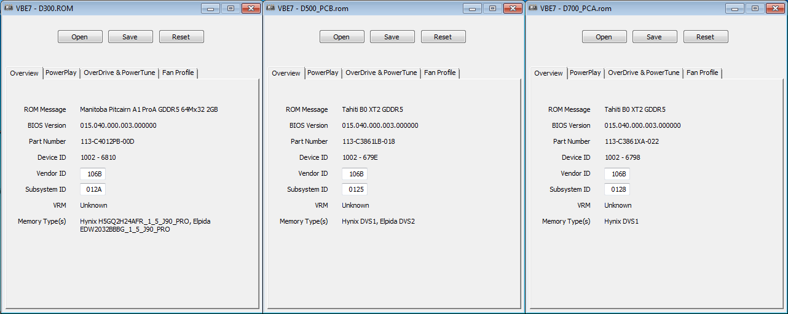Image resolution: width=788 pixels, height=314 pixels.
Task: Click 'Tahiti B0 XT2 GDDR5' in D500_PCB.rom window
Action: coord(372,110)
